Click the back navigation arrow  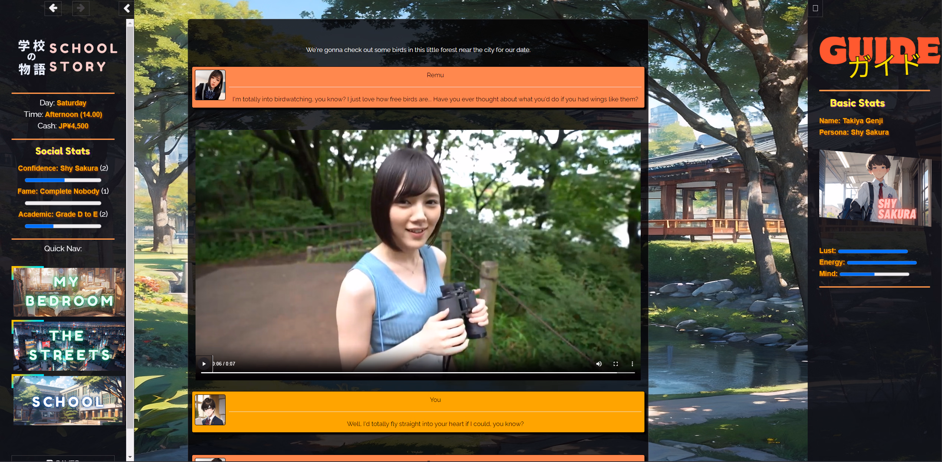53,8
